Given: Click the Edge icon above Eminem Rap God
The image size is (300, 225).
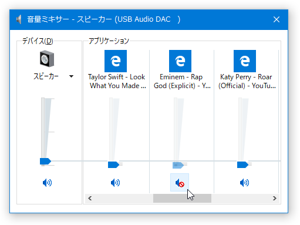Looking at the screenshot, I should point(180,61).
